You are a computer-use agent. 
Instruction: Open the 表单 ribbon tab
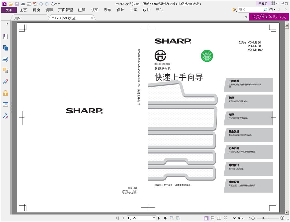coord(107,10)
